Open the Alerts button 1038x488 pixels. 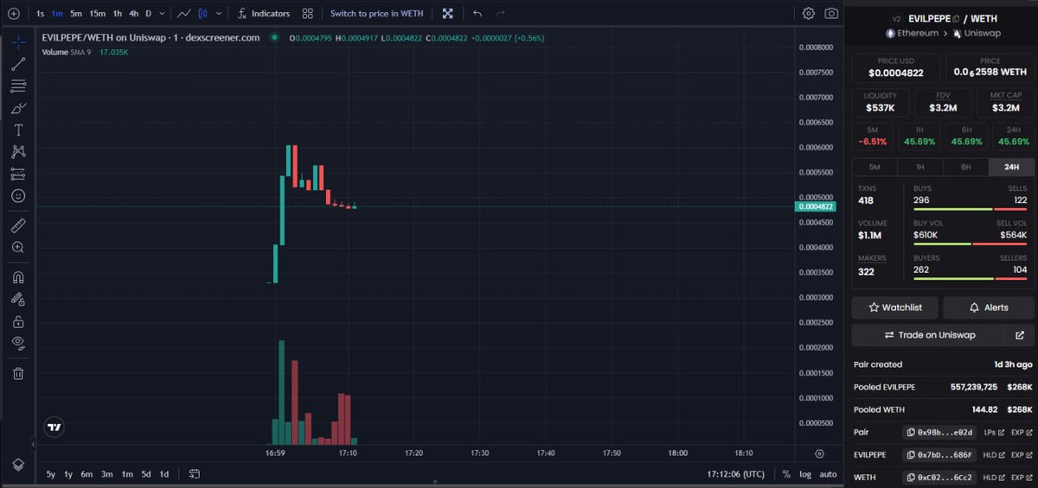pyautogui.click(x=989, y=307)
